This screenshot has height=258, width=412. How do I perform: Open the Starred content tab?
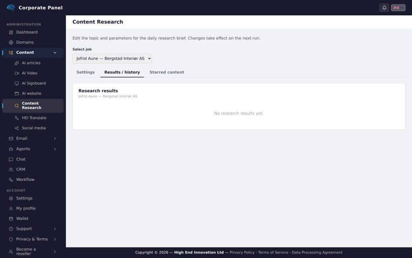point(167,72)
